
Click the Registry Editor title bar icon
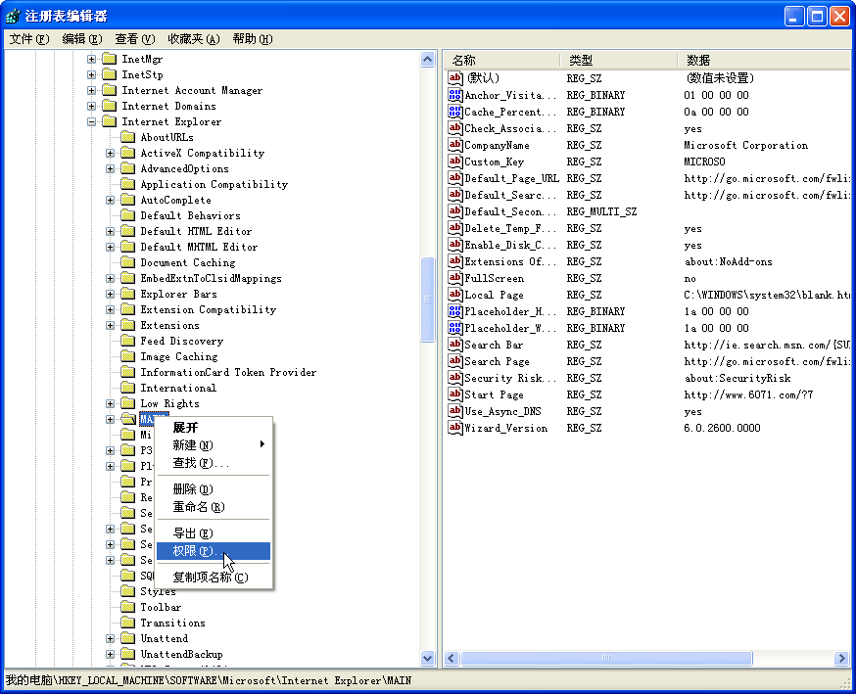point(14,16)
